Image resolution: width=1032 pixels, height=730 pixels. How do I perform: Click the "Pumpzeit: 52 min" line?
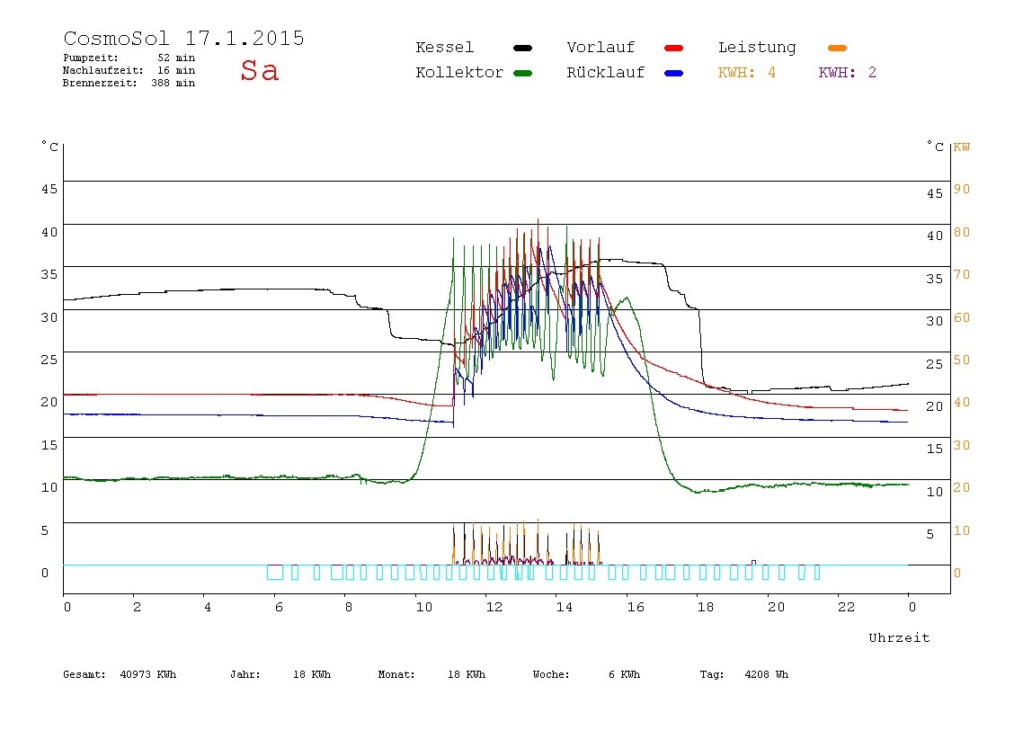click(x=129, y=58)
